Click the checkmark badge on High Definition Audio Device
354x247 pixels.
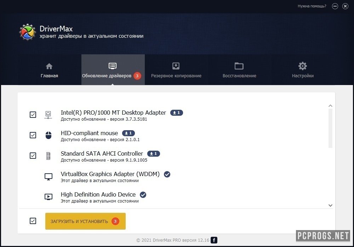[x=143, y=194]
